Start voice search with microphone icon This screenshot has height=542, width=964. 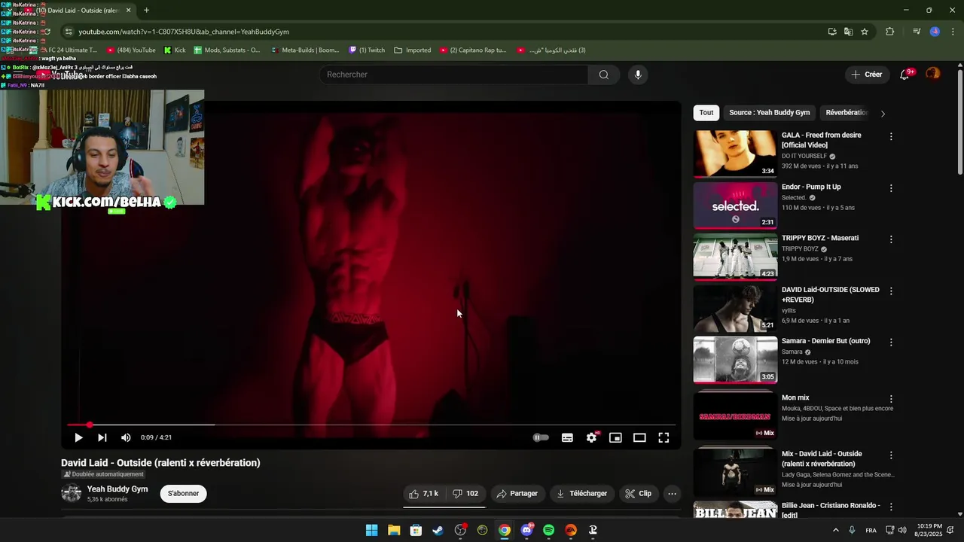(x=638, y=75)
